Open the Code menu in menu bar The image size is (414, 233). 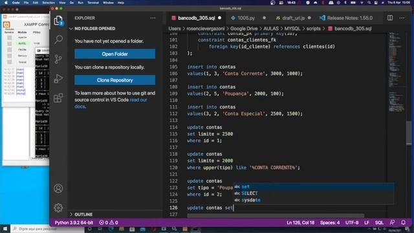pos(16,3)
